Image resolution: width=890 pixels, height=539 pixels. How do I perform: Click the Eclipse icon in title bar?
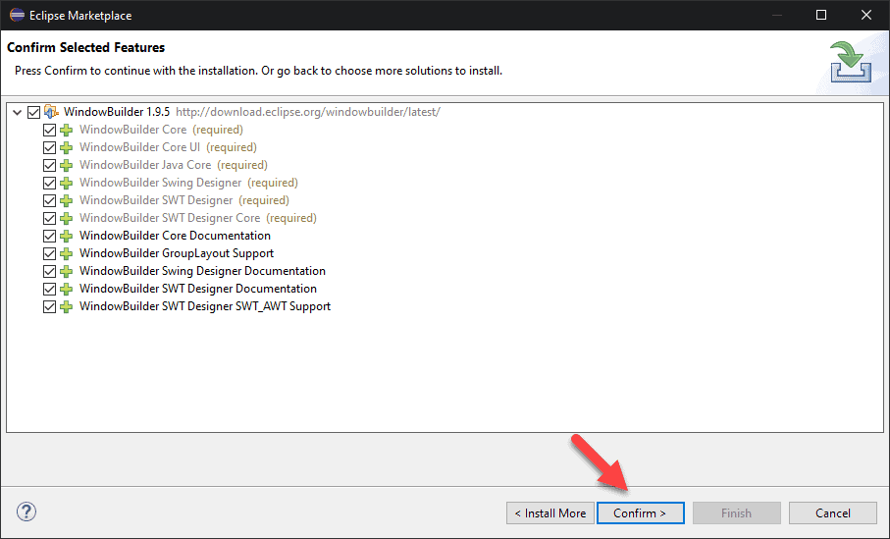point(17,15)
